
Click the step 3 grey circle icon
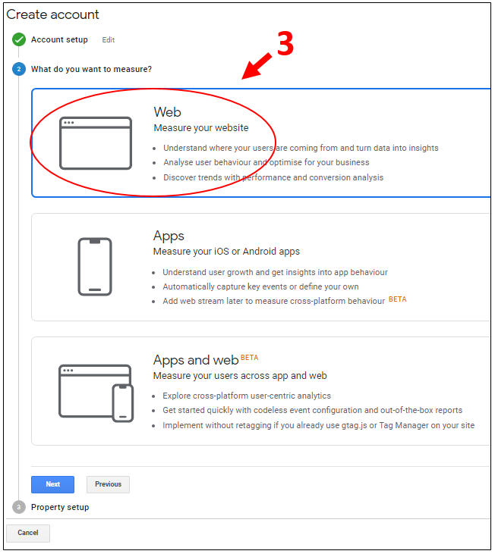[19, 507]
